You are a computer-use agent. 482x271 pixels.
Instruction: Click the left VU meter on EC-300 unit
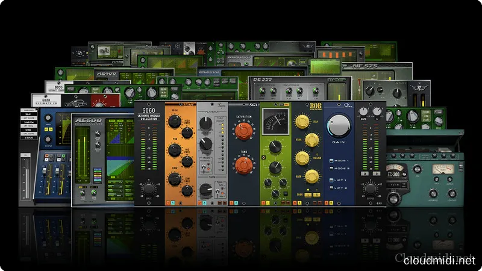pyautogui.click(x=395, y=168)
